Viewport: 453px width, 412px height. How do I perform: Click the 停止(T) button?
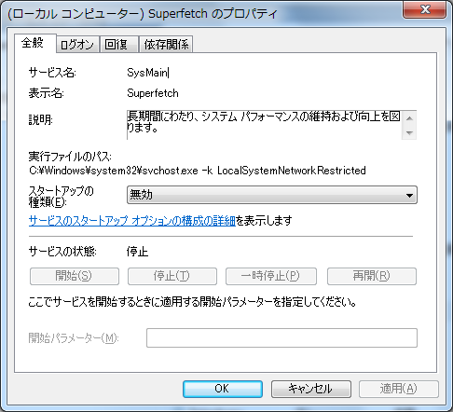pyautogui.click(x=172, y=276)
